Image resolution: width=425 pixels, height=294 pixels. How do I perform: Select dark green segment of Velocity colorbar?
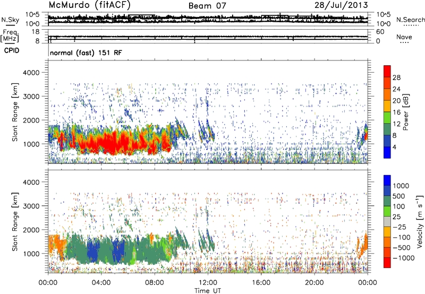tap(387, 201)
